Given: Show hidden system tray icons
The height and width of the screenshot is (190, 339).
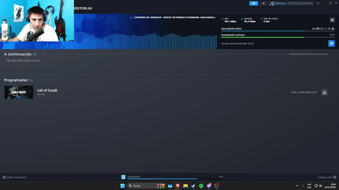Looking at the screenshot, I should tap(297, 186).
